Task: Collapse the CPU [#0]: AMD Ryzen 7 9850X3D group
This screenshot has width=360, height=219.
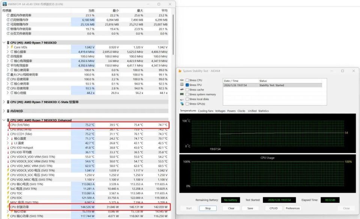Action: pos(4,42)
